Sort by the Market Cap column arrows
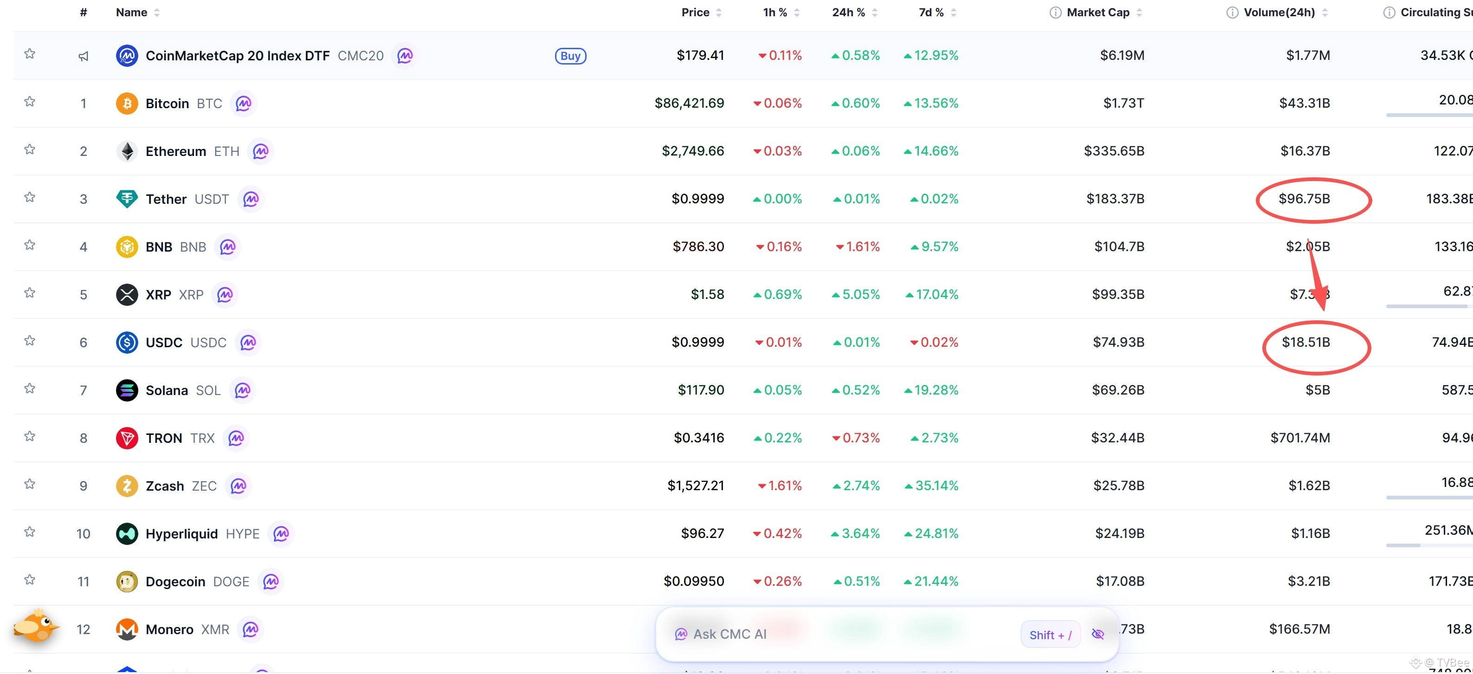This screenshot has height=674, width=1473. 1139,13
